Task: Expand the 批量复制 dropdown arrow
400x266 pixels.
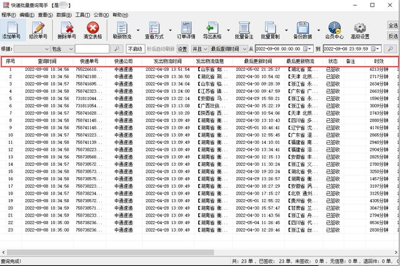Action: point(286,30)
